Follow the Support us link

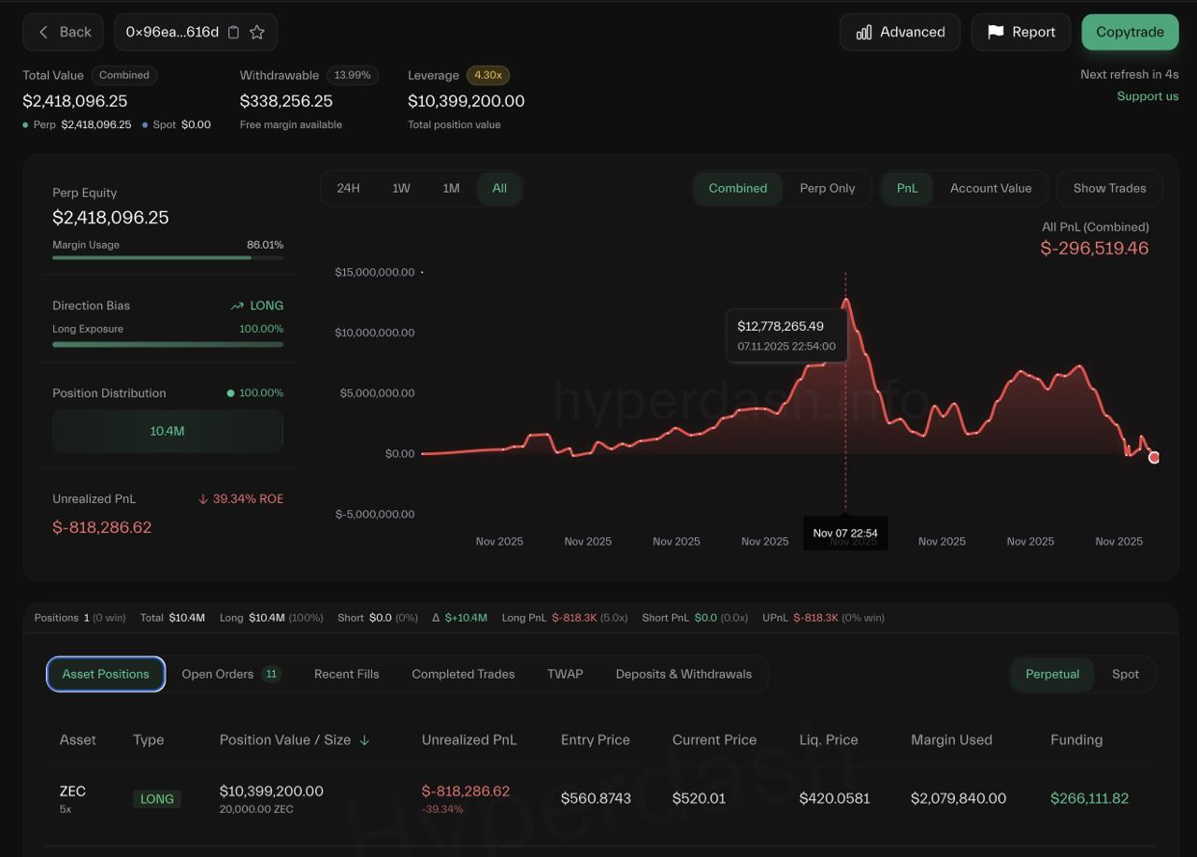pos(1147,96)
